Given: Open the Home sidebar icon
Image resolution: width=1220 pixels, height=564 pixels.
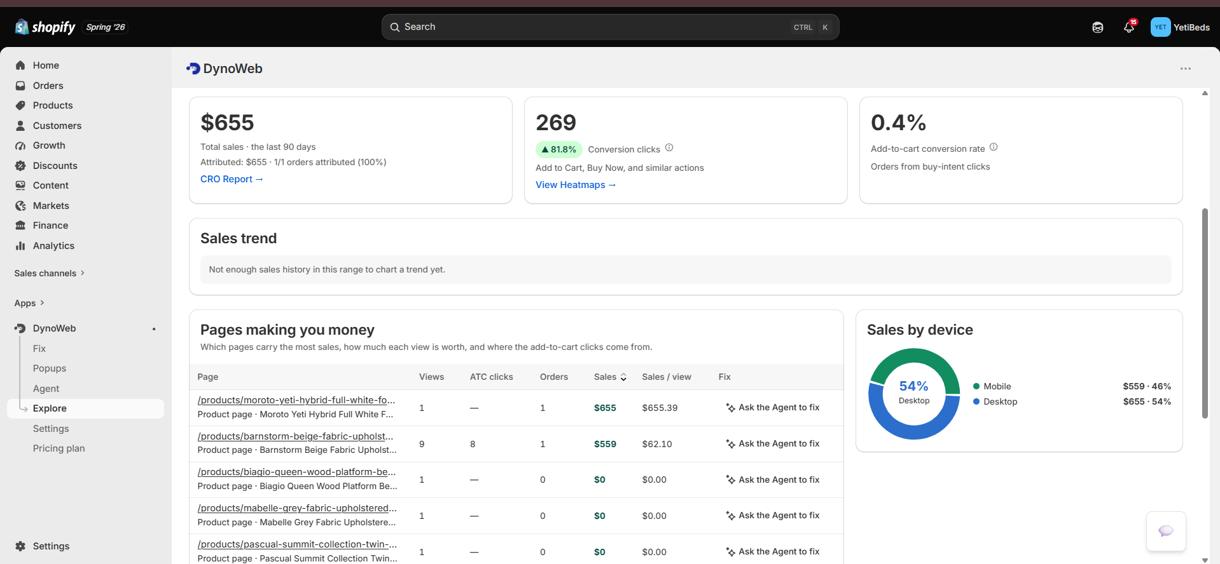Looking at the screenshot, I should (20, 65).
